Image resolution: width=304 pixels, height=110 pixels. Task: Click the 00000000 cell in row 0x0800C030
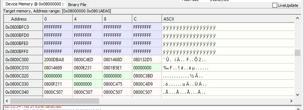pyautogui.click(x=87, y=84)
